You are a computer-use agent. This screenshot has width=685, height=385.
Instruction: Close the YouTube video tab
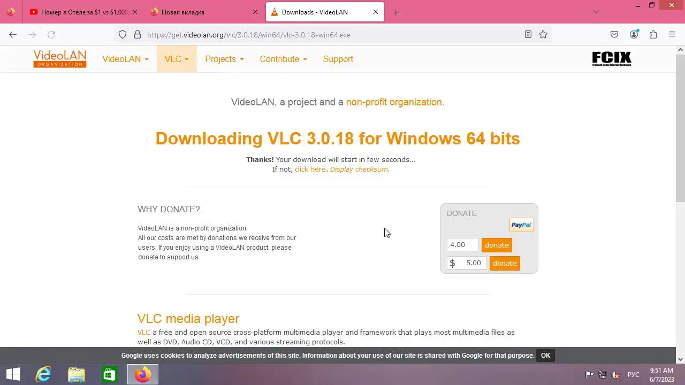(x=134, y=12)
